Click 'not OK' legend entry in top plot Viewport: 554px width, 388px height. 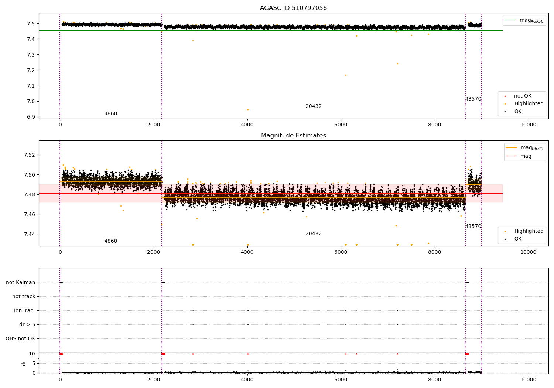(x=522, y=96)
